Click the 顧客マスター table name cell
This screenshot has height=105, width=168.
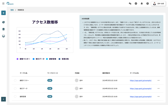24,80
